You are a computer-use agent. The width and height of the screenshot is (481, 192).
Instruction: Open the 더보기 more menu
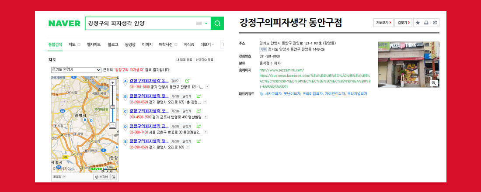(207, 45)
